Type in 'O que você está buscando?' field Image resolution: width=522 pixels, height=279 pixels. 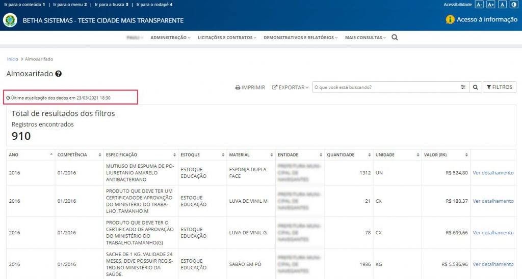(x=385, y=87)
